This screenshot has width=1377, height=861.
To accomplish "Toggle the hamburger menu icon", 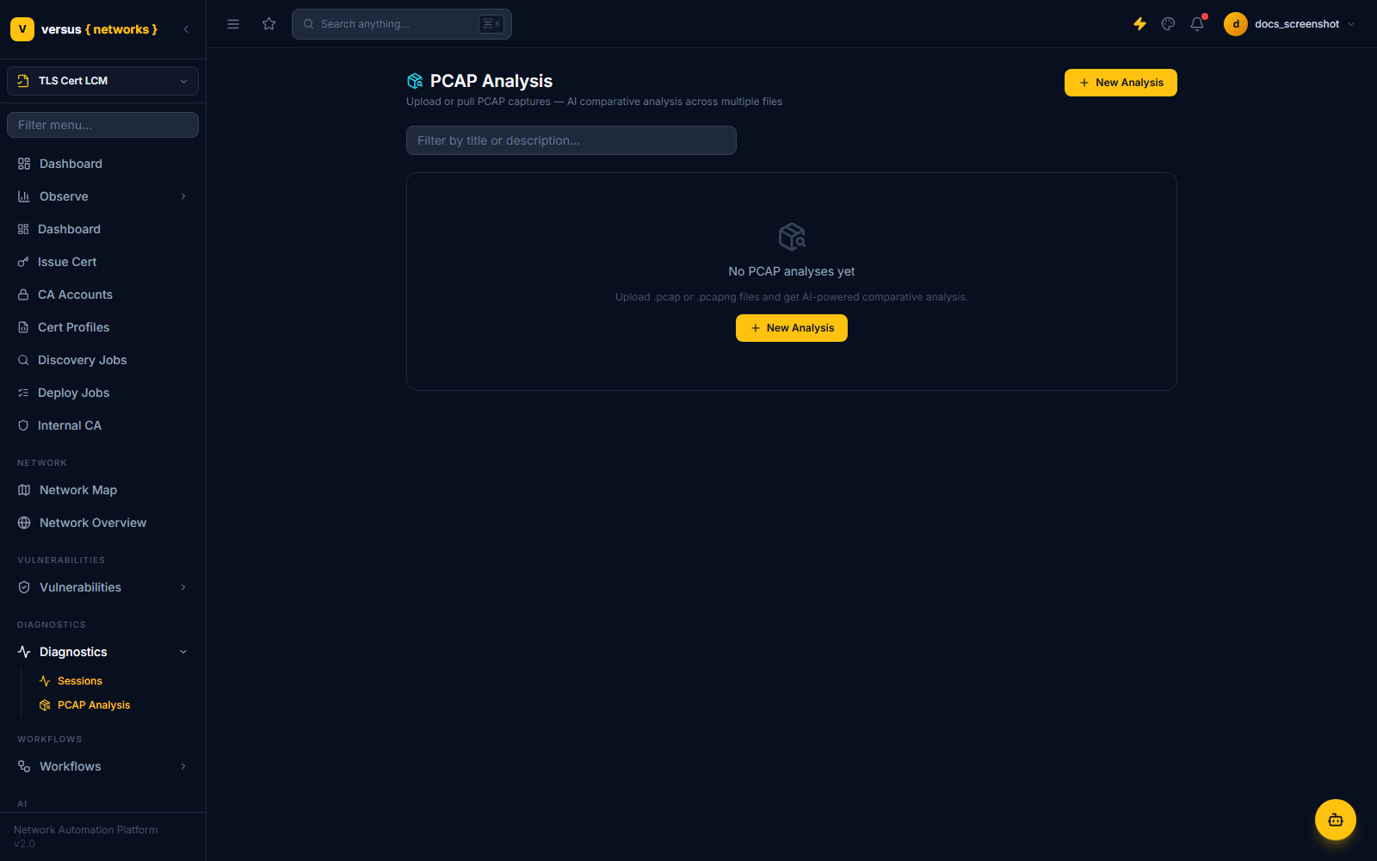I will (x=233, y=24).
